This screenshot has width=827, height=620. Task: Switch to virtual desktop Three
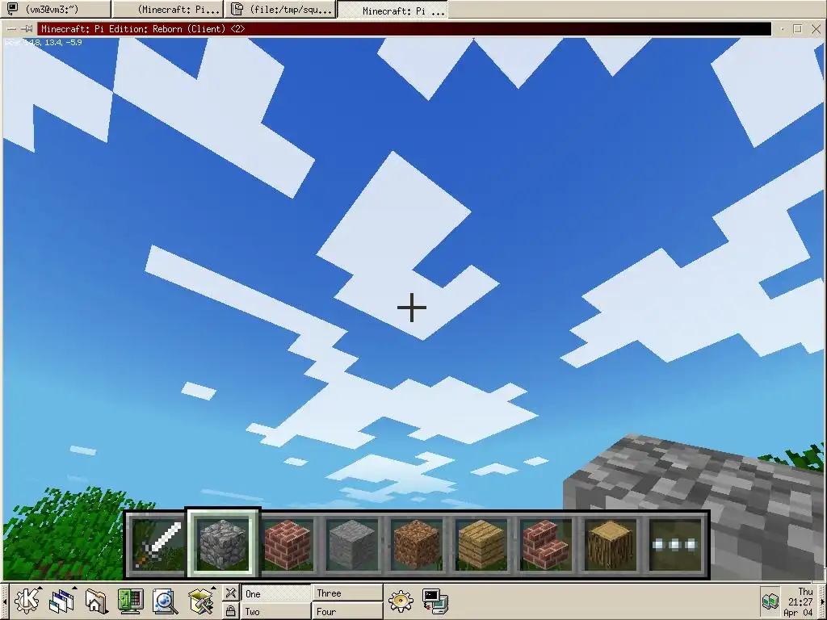[x=347, y=593]
